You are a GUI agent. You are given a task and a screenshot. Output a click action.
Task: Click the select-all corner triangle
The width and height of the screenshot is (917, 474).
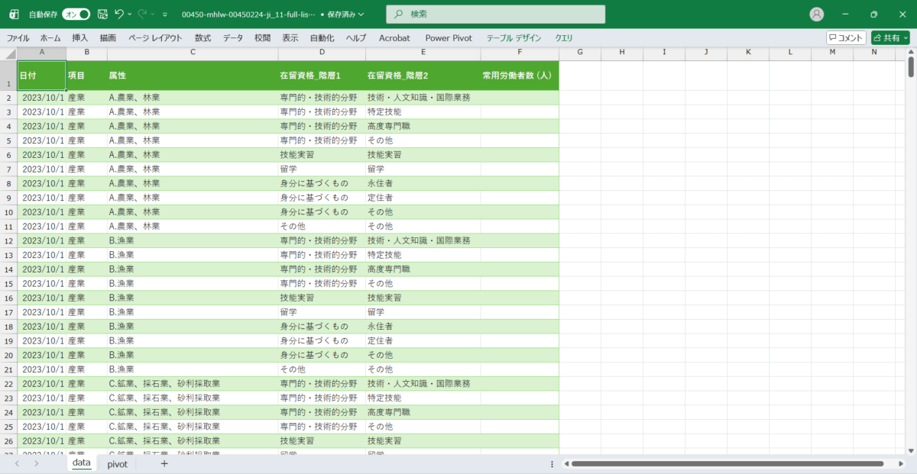[x=8, y=53]
